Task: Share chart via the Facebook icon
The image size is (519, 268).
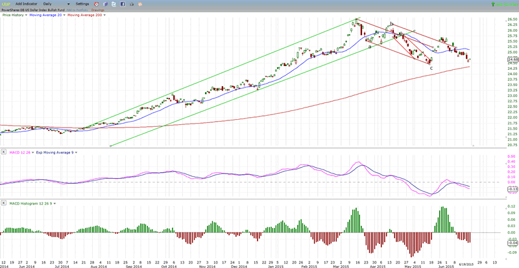Action: [123, 4]
